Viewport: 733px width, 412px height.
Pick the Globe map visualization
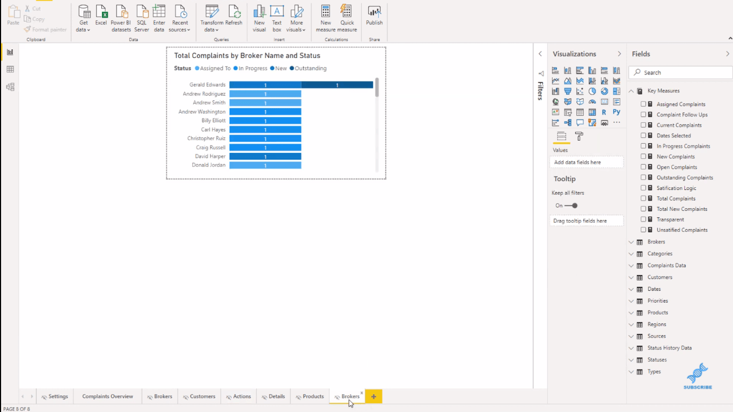(555, 101)
